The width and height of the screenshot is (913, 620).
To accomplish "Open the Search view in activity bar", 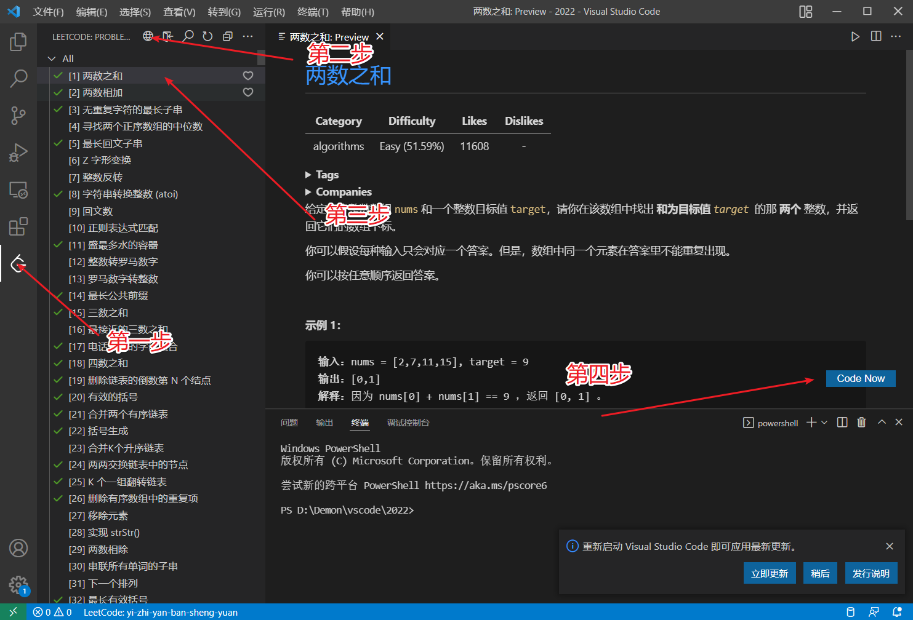I will (18, 78).
